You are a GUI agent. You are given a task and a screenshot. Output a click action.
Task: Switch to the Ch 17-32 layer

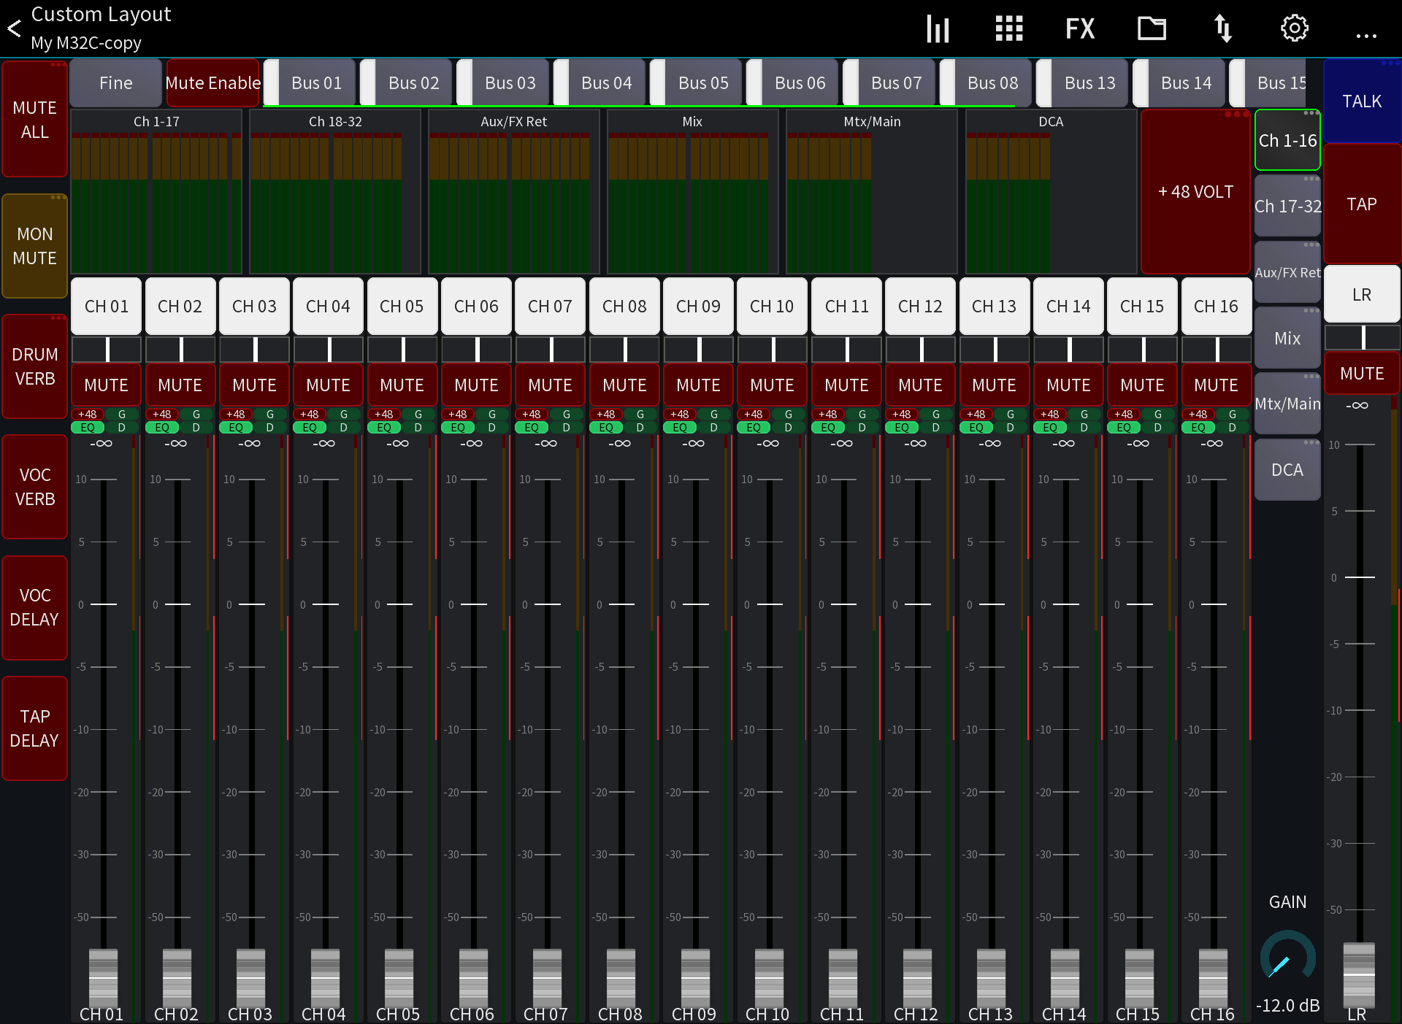[1287, 206]
